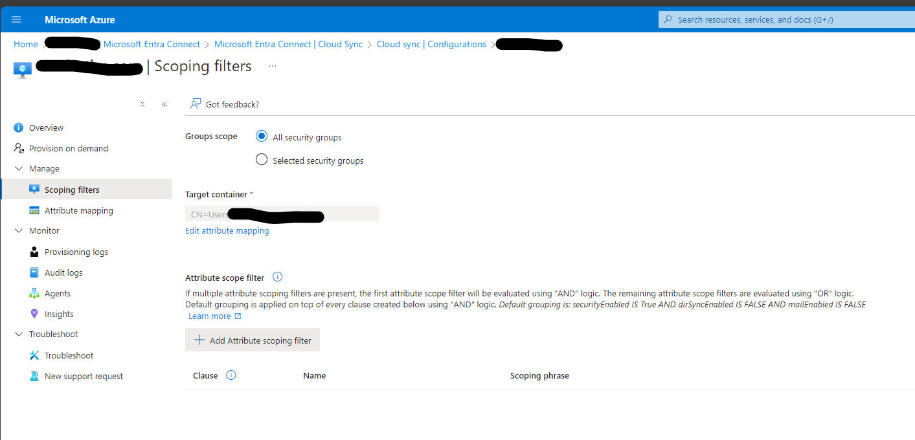Click the Troubleshoot tools icon
The image size is (915, 440).
[x=34, y=355]
